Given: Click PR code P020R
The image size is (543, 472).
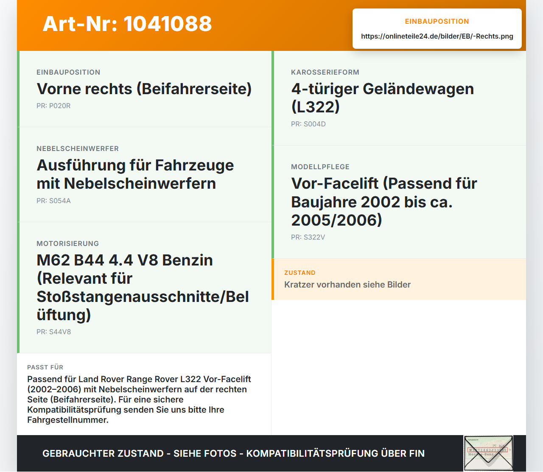Looking at the screenshot, I should coord(53,106).
